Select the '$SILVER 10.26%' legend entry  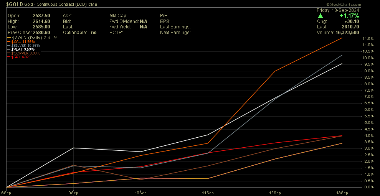(23, 46)
